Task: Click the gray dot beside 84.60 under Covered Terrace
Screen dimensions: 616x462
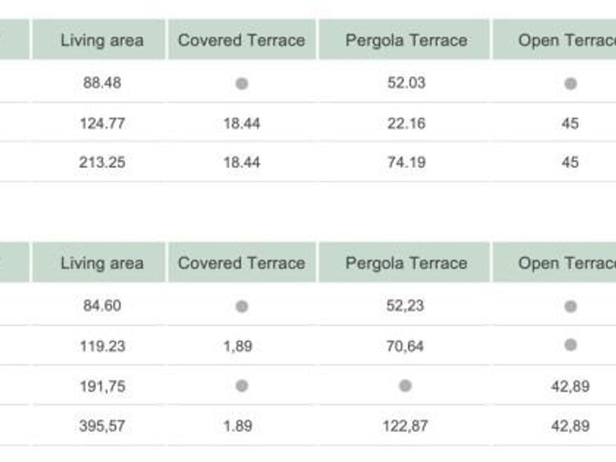Action: coord(241,306)
